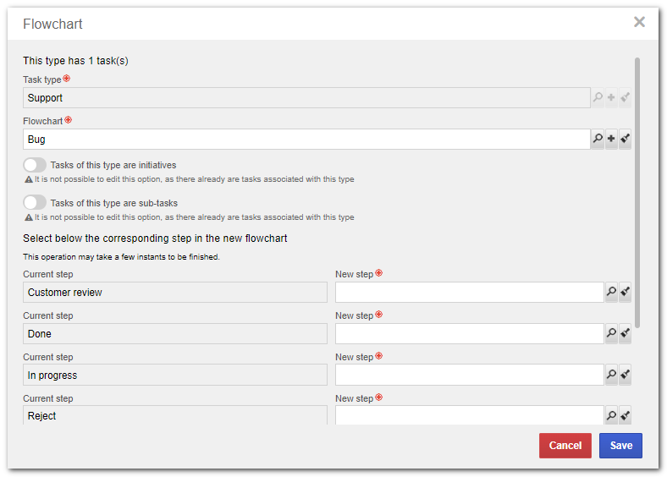Click the New step field for Done
Screen dimensions: 667x477
[x=469, y=333]
